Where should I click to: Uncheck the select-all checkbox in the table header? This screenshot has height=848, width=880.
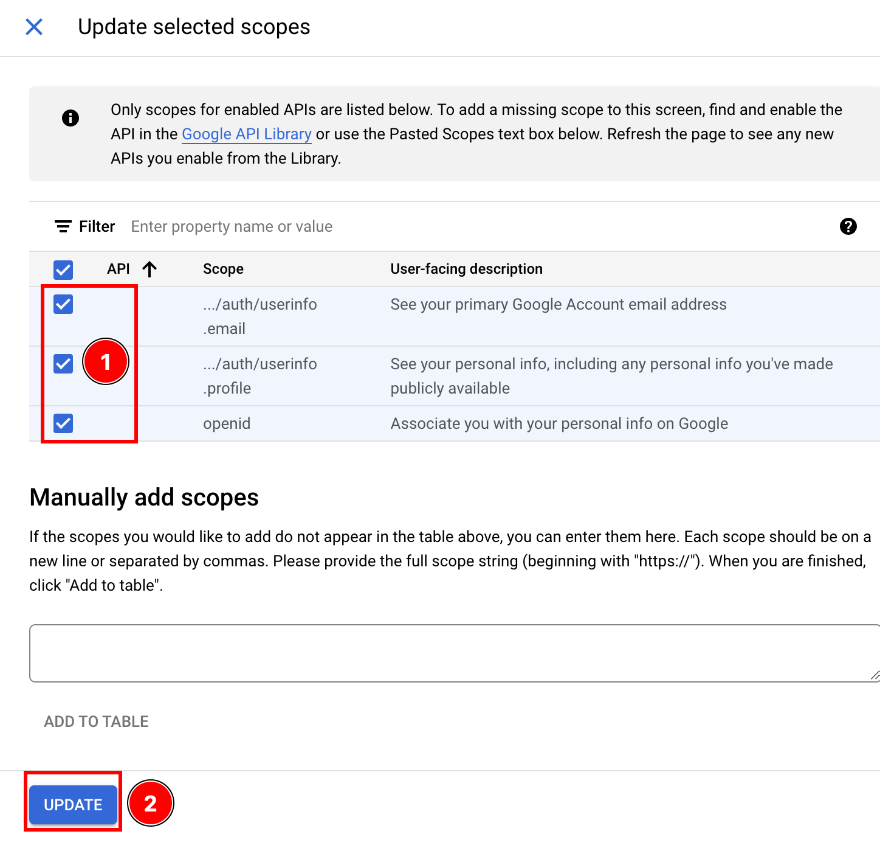(x=63, y=269)
